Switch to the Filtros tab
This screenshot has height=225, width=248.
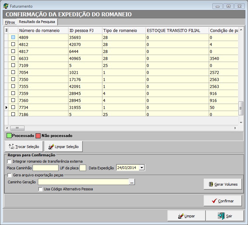click(10, 22)
